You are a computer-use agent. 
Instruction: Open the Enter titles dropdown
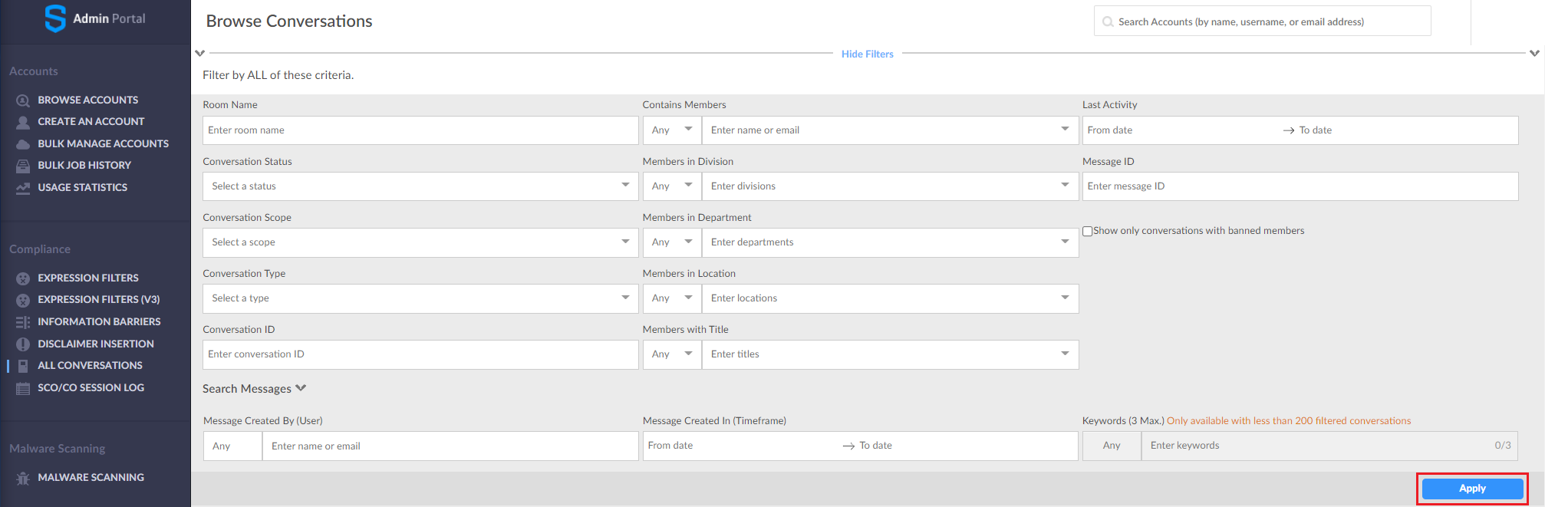[x=891, y=354]
